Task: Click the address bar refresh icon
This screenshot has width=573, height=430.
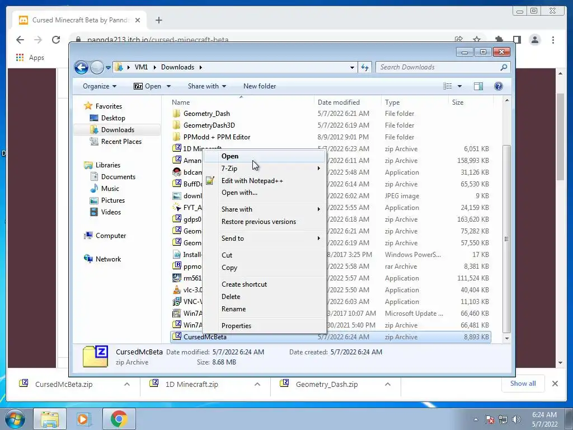Action: point(365,67)
